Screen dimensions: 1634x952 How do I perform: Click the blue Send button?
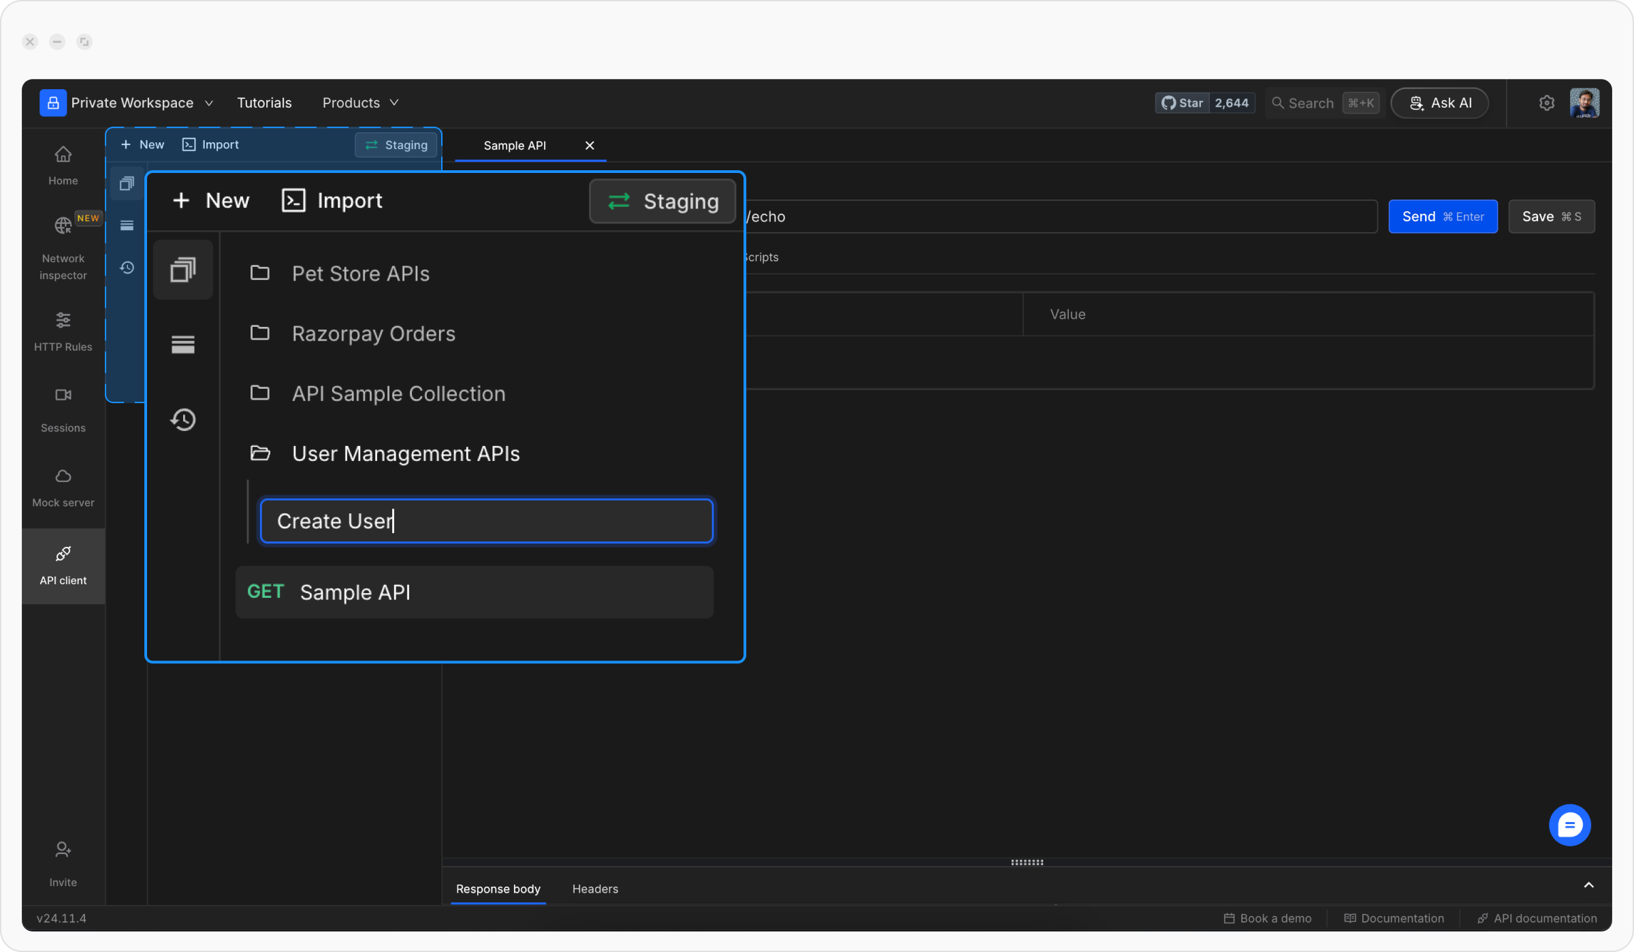[1443, 217]
